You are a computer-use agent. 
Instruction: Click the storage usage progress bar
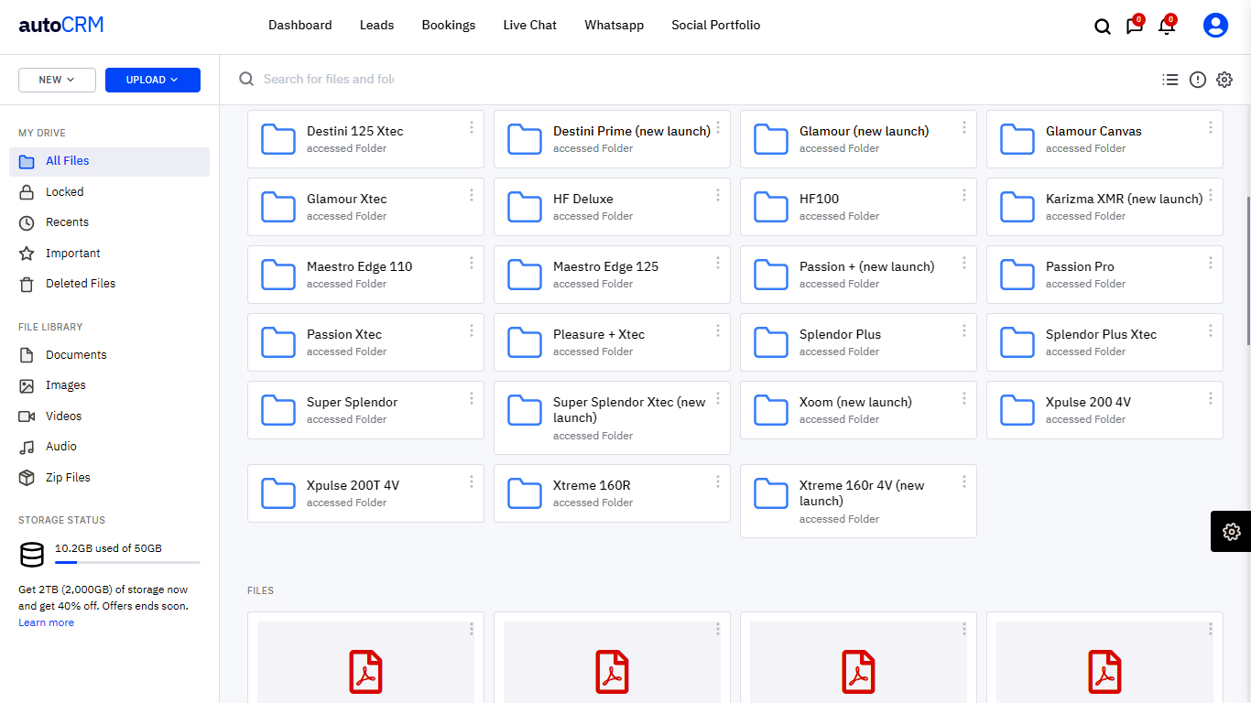pyautogui.click(x=127, y=562)
